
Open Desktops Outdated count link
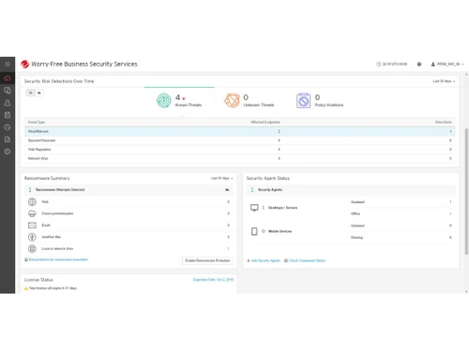pos(450,202)
